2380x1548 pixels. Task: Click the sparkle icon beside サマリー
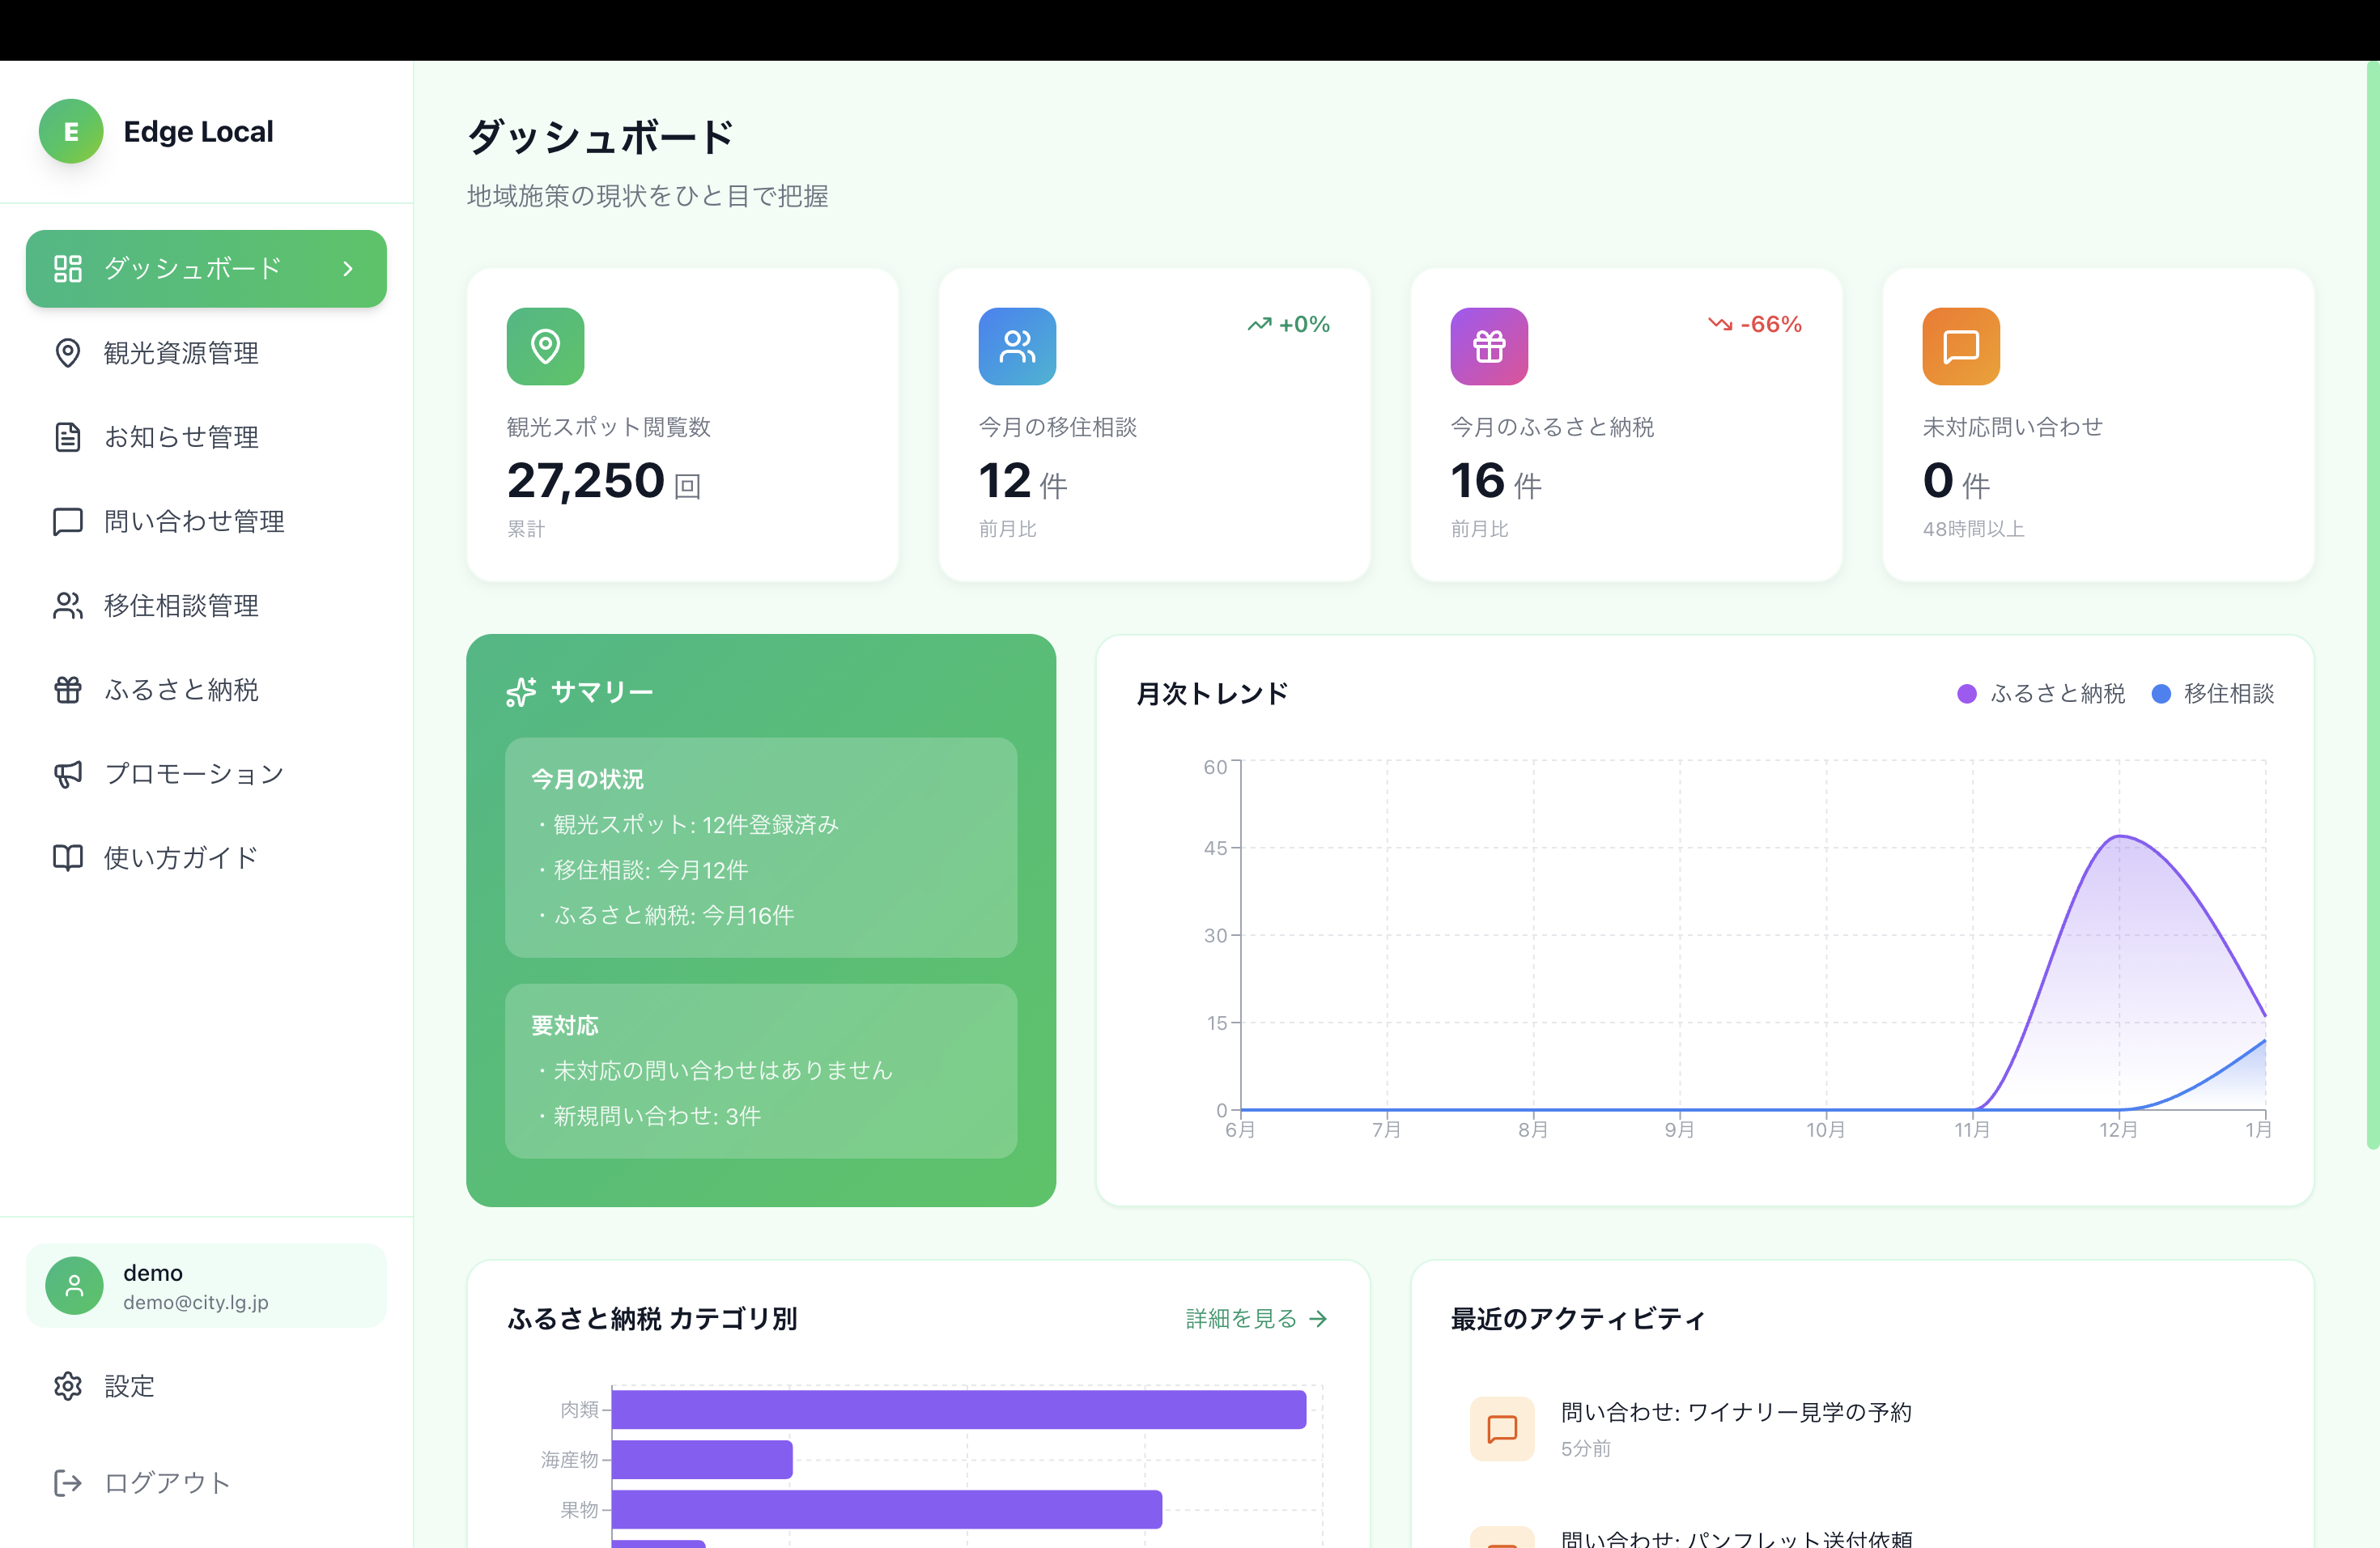(x=521, y=692)
